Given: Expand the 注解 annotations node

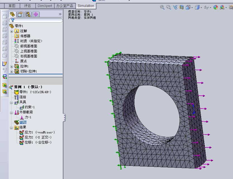Looking at the screenshot, I should (x=11, y=31).
